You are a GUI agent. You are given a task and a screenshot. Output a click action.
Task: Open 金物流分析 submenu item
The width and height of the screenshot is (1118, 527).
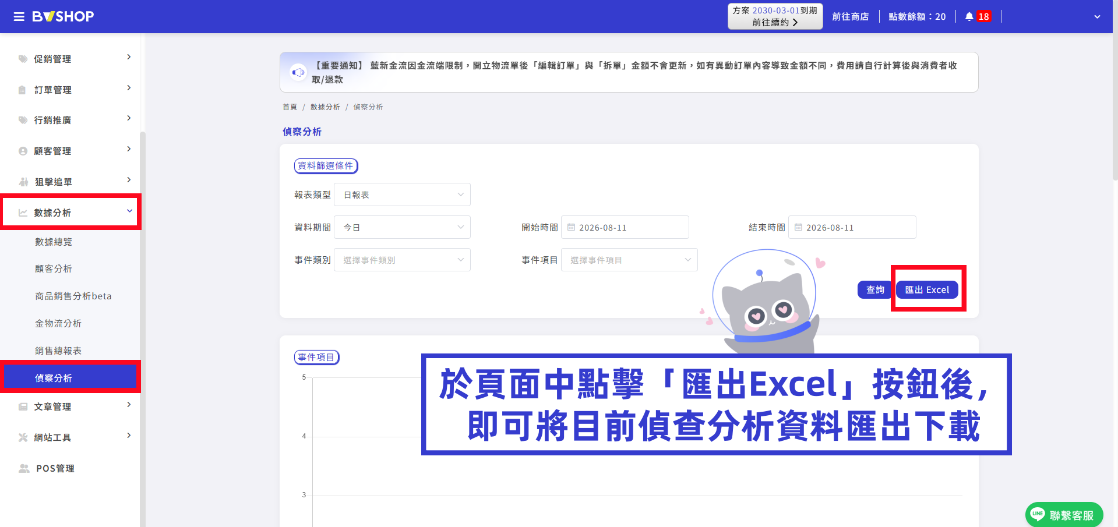click(x=58, y=323)
